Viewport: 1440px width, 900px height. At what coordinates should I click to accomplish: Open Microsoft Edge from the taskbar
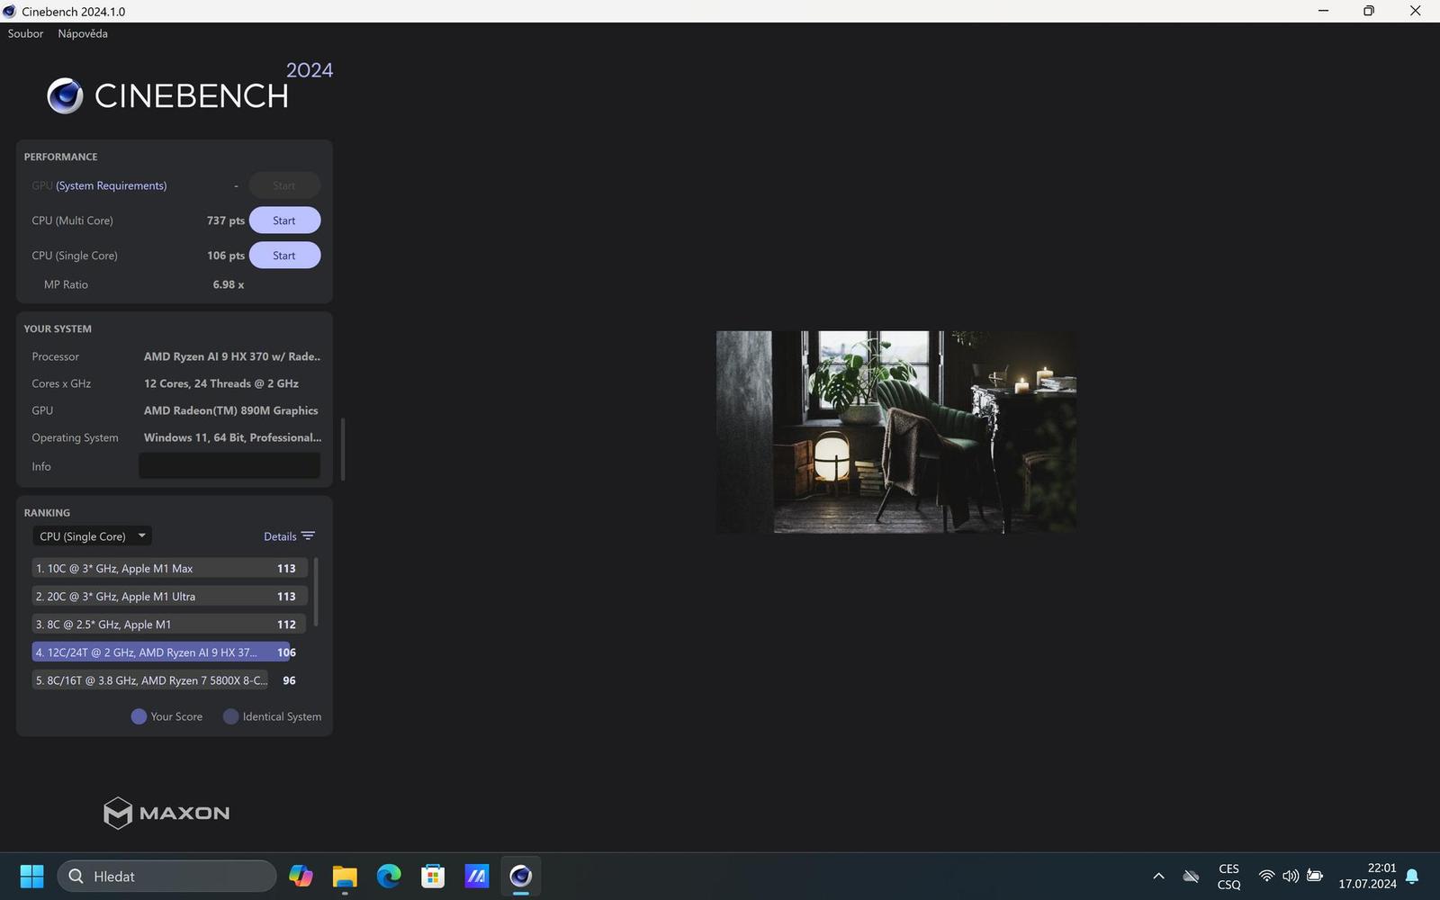[x=389, y=876]
